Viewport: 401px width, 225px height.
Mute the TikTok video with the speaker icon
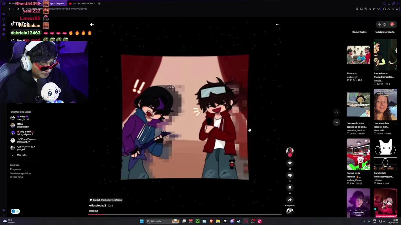coord(92,24)
